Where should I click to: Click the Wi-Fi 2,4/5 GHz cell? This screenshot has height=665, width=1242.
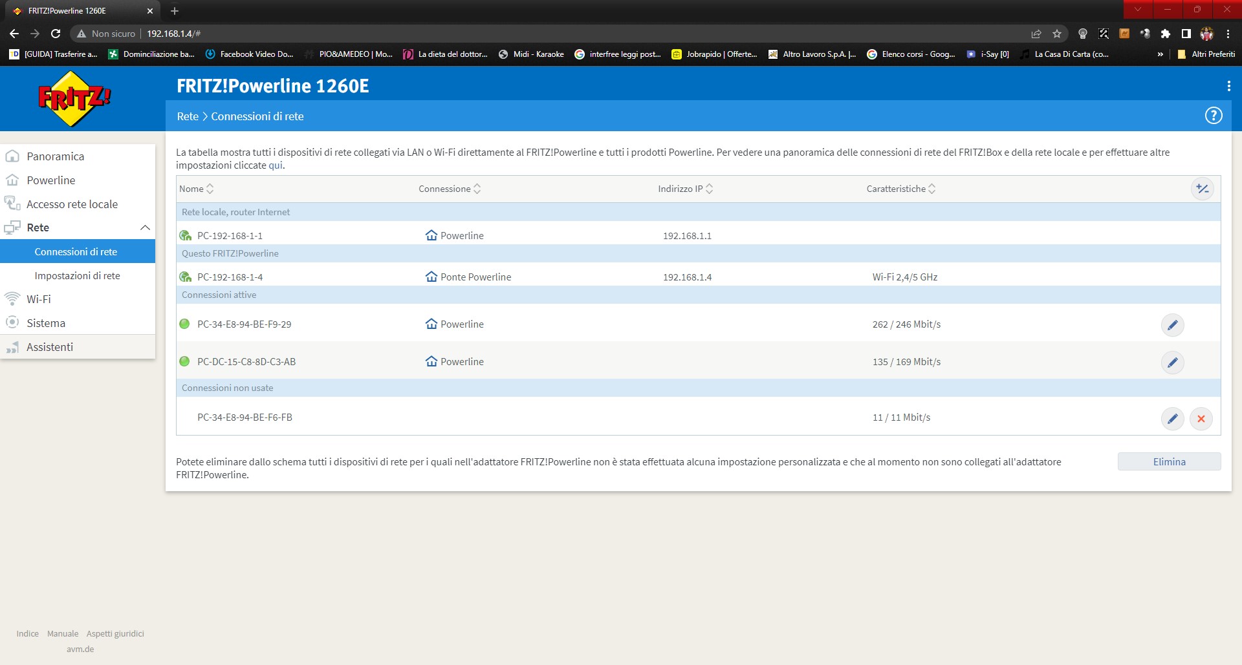click(904, 277)
